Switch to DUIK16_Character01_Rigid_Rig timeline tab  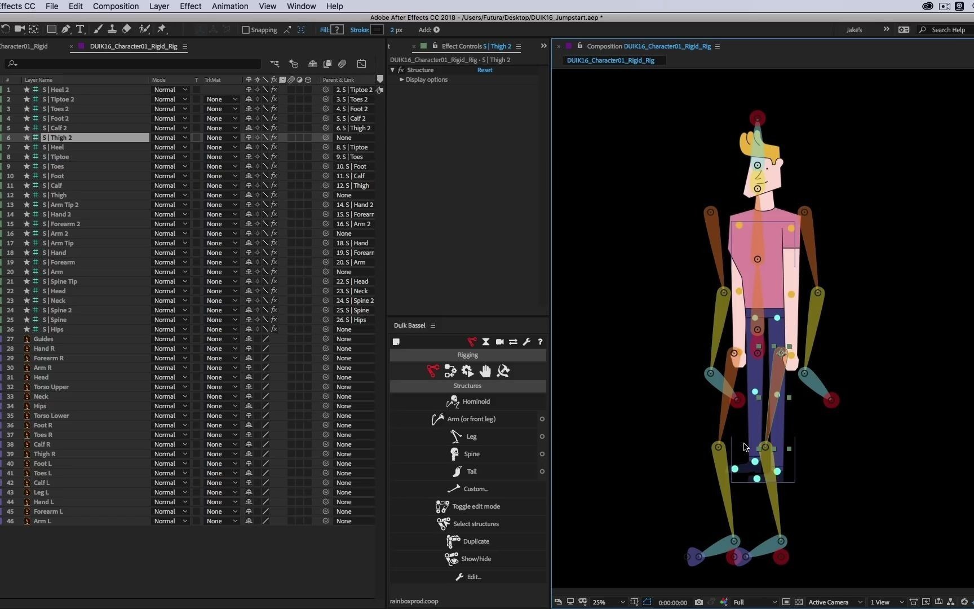[134, 46]
